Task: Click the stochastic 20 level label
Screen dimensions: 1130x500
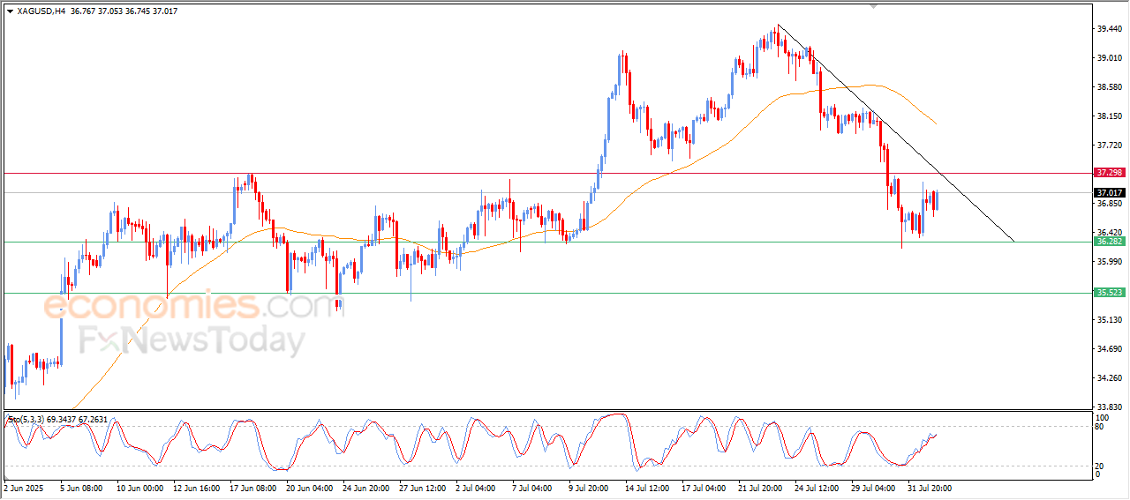Action: [x=1101, y=465]
